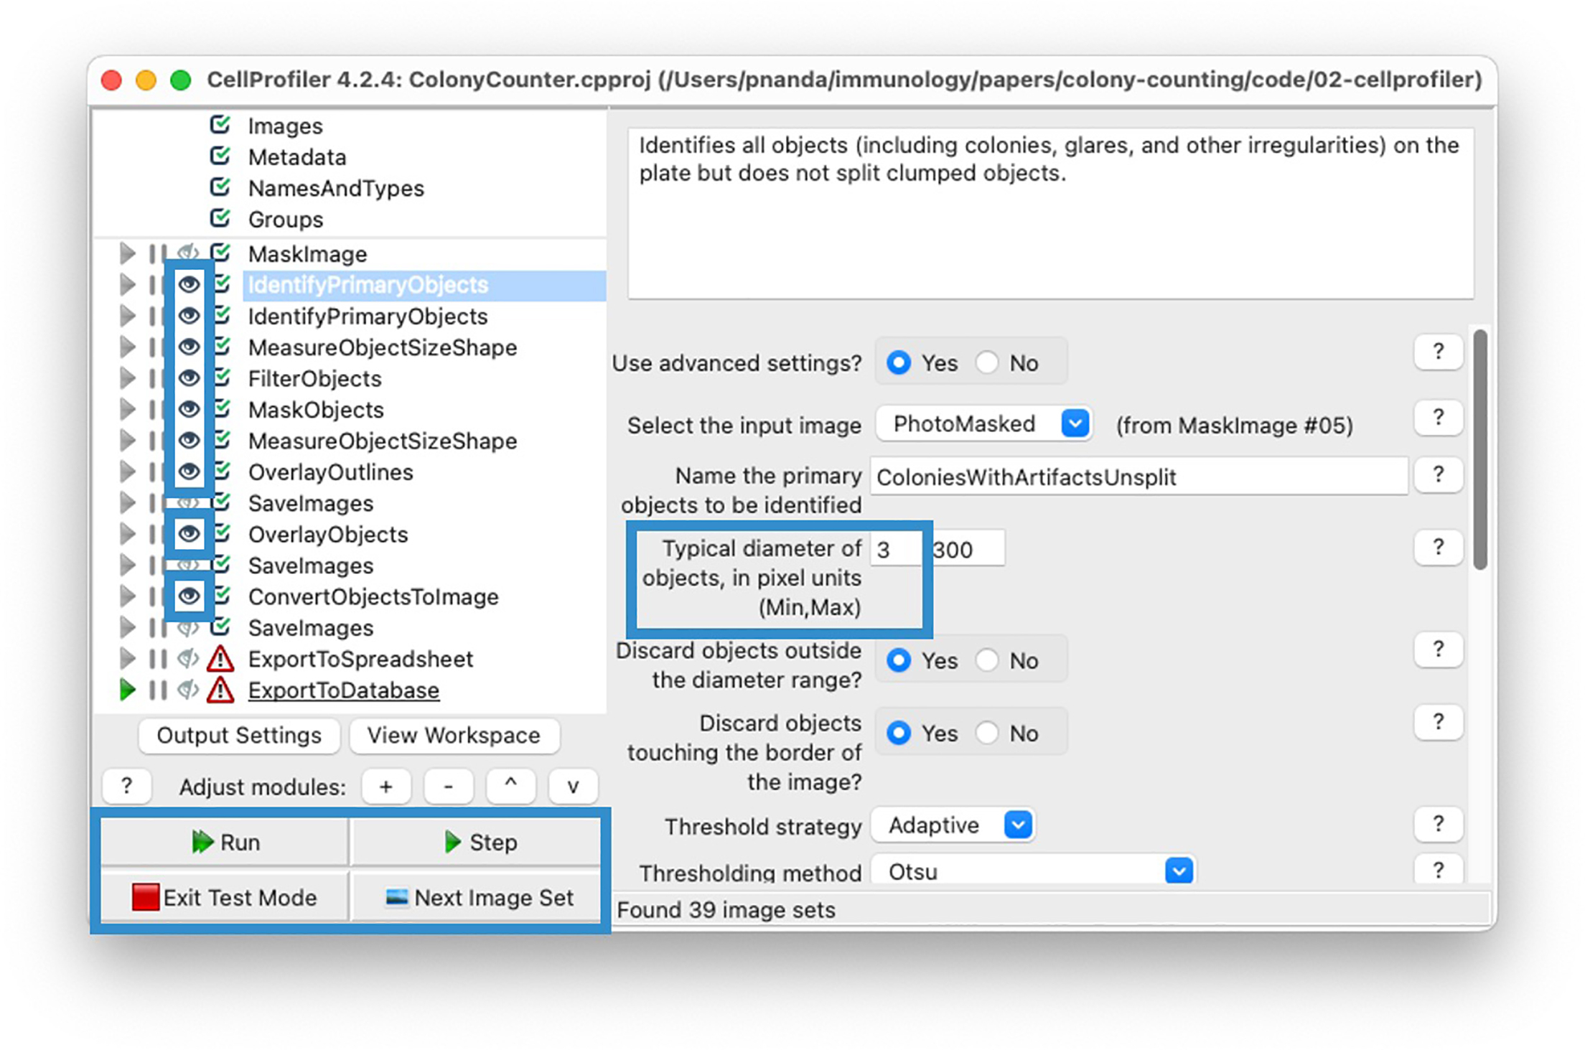
Task: Toggle eye icon next to ConvertObjectsToImage
Action: click(x=189, y=596)
